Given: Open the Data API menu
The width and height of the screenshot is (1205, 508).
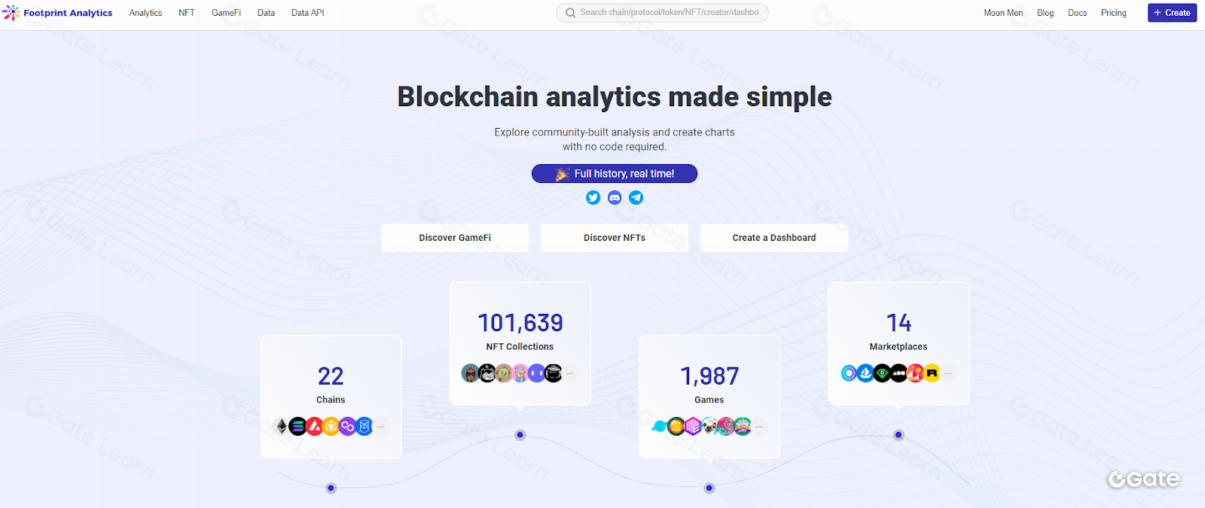Looking at the screenshot, I should click(x=307, y=13).
